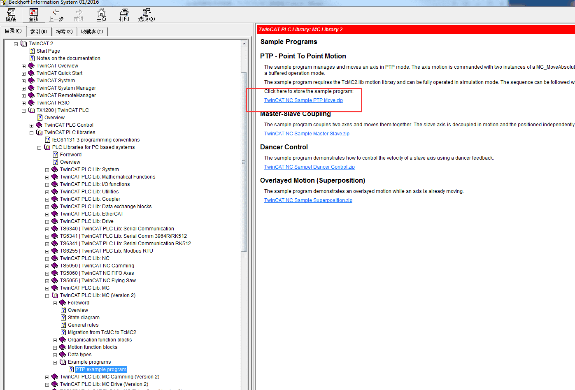
Task: Collapse the TX1200 TwinCAT PLC node
Action: click(23, 110)
